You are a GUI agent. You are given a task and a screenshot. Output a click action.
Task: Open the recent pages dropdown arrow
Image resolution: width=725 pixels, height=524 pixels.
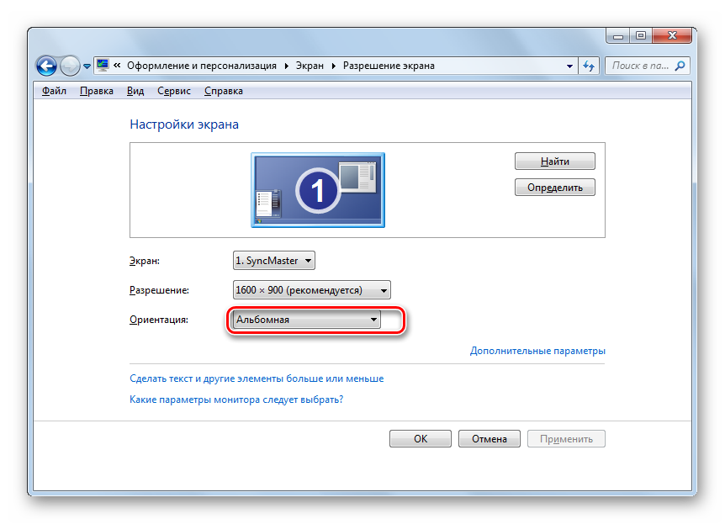click(x=87, y=66)
